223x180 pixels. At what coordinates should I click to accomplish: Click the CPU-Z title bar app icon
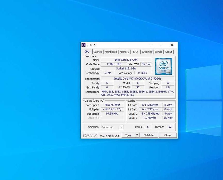(84, 45)
